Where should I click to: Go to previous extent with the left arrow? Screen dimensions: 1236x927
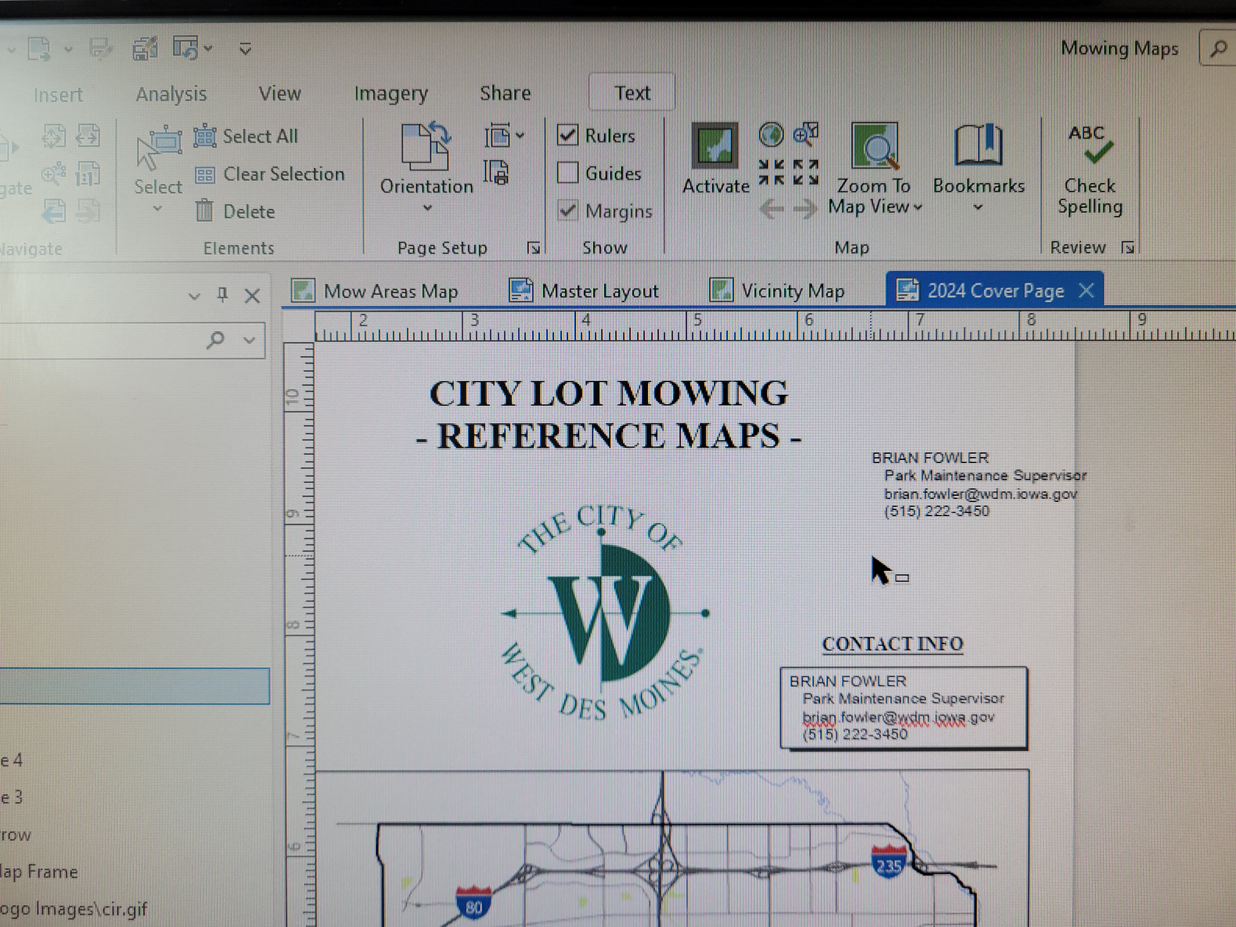coord(772,210)
